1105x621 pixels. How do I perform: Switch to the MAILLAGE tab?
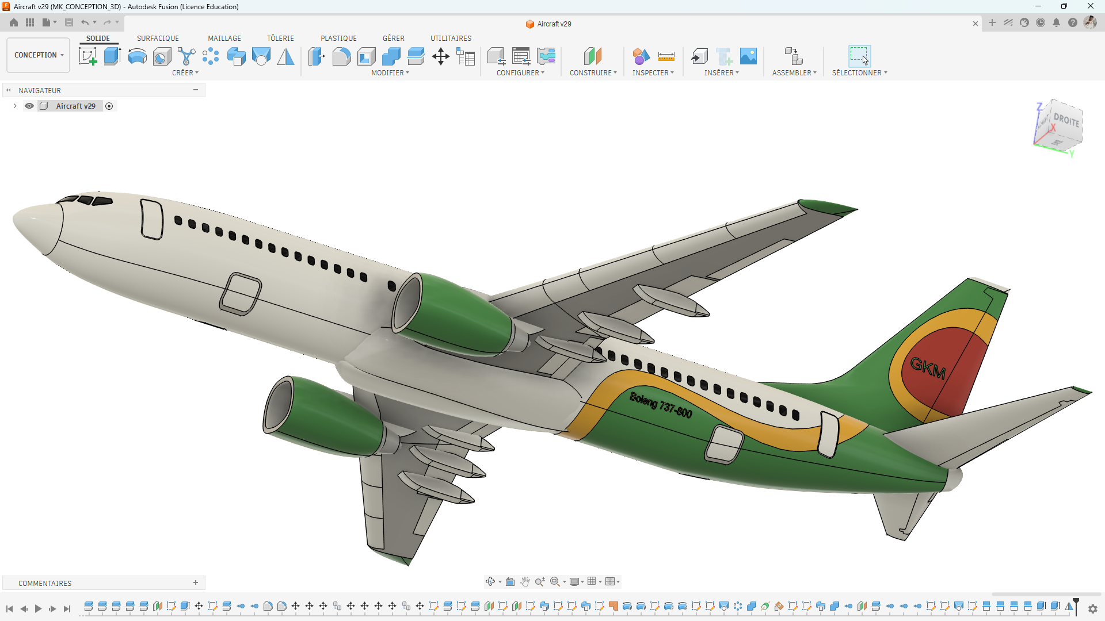[224, 39]
